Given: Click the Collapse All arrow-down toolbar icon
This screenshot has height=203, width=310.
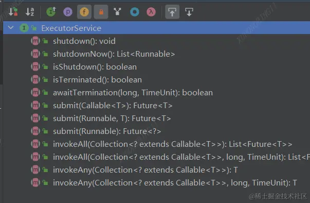Looking at the screenshot, I should [189, 12].
